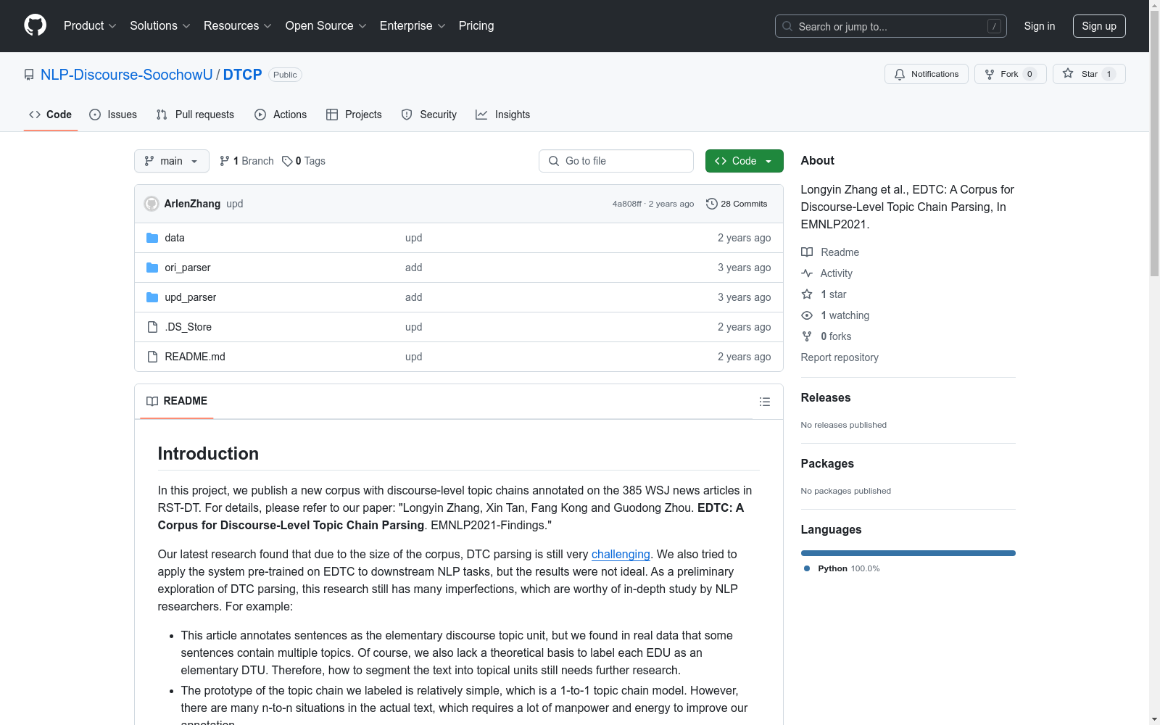This screenshot has height=725, width=1160.
Task: Open the ArlenZhang author link
Action: click(x=192, y=204)
